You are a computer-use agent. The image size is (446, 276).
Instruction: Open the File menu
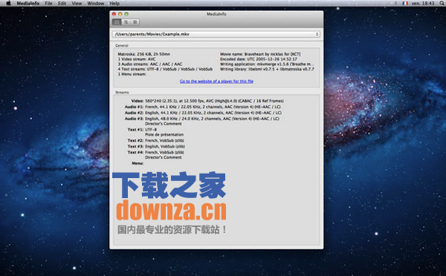click(x=48, y=3)
